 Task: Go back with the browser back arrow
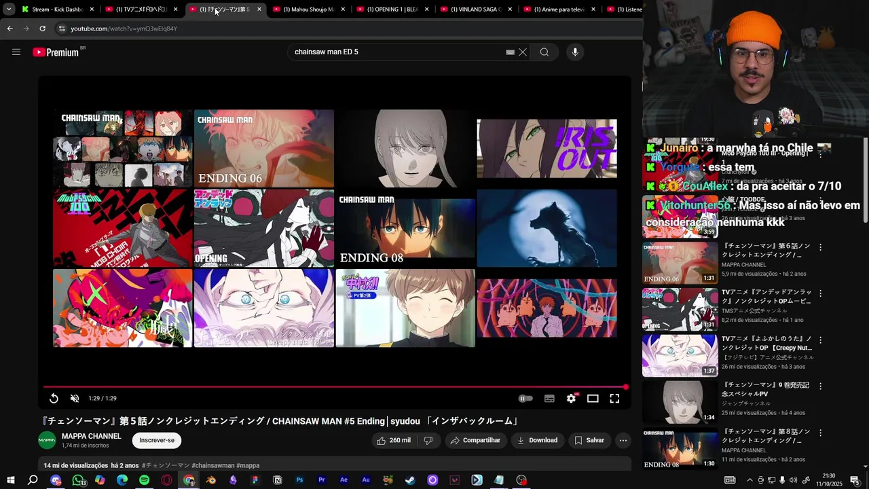pyautogui.click(x=10, y=29)
